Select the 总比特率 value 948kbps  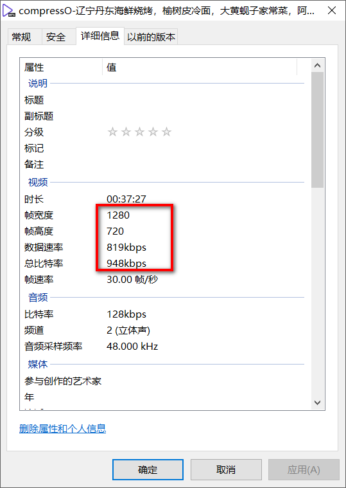pos(126,264)
